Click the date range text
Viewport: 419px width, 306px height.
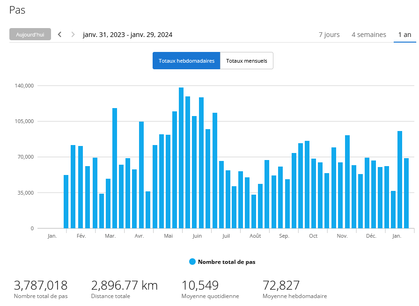point(128,35)
